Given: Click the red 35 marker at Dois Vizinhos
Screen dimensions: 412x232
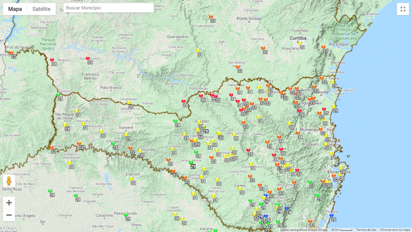Looking at the screenshot, I should [88, 59].
